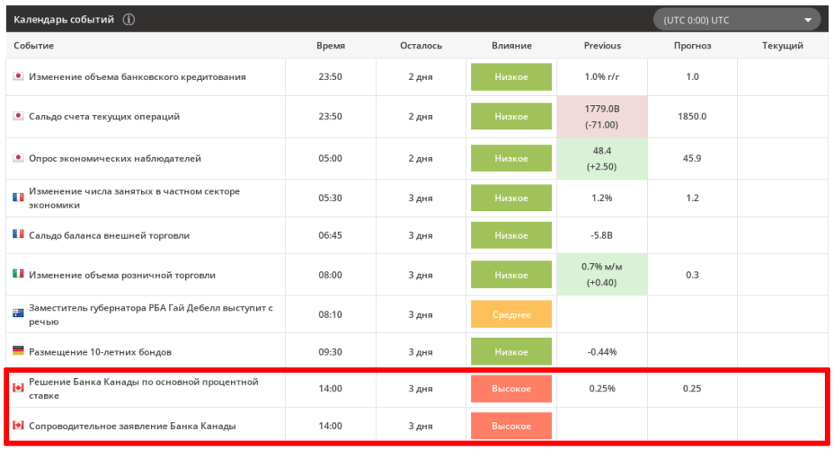Open event Опрос экономических наблюдателей
Viewport: 834px width, 449px height.
(115, 159)
